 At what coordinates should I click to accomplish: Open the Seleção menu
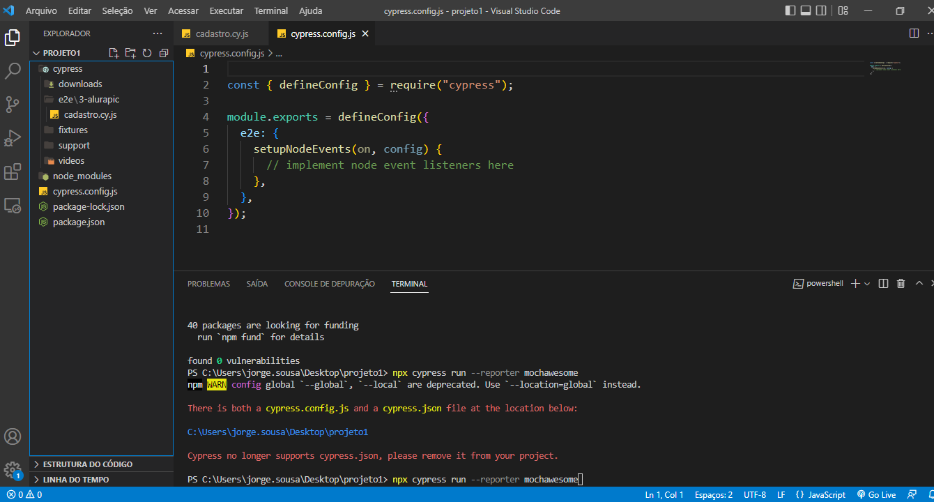click(x=117, y=10)
